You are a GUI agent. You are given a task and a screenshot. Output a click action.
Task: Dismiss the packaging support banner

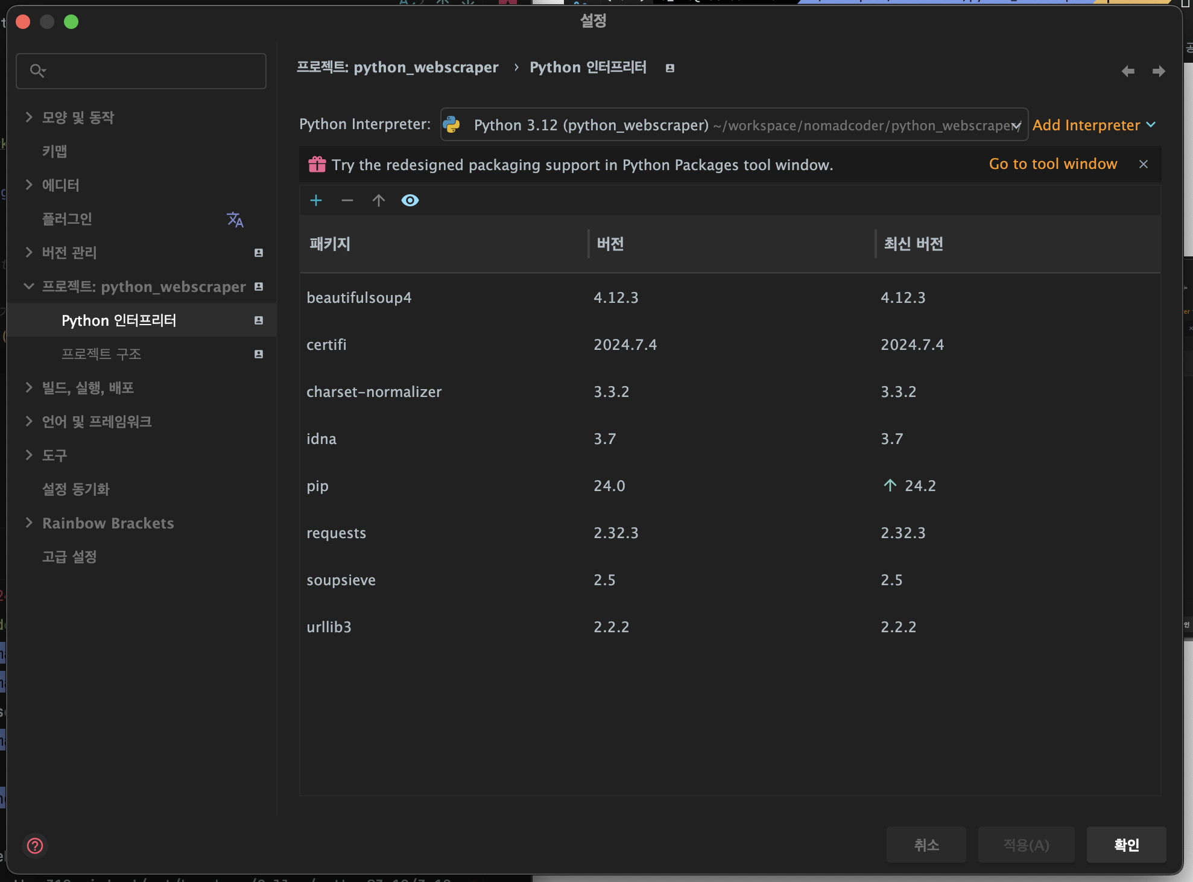point(1144,164)
